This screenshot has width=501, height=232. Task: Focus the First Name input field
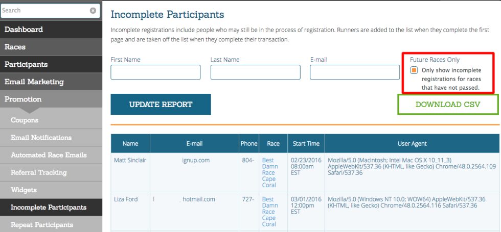(x=155, y=72)
